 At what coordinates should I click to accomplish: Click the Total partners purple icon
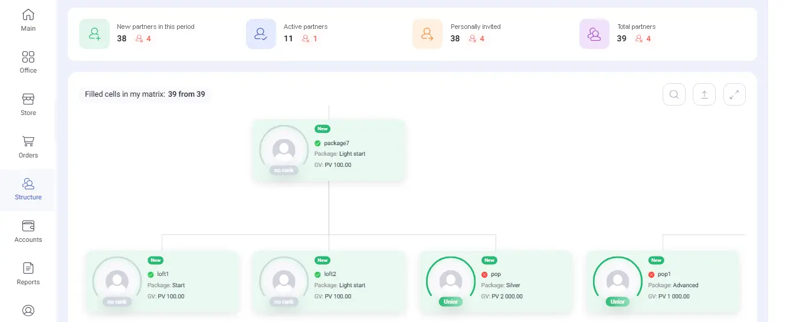(x=594, y=34)
